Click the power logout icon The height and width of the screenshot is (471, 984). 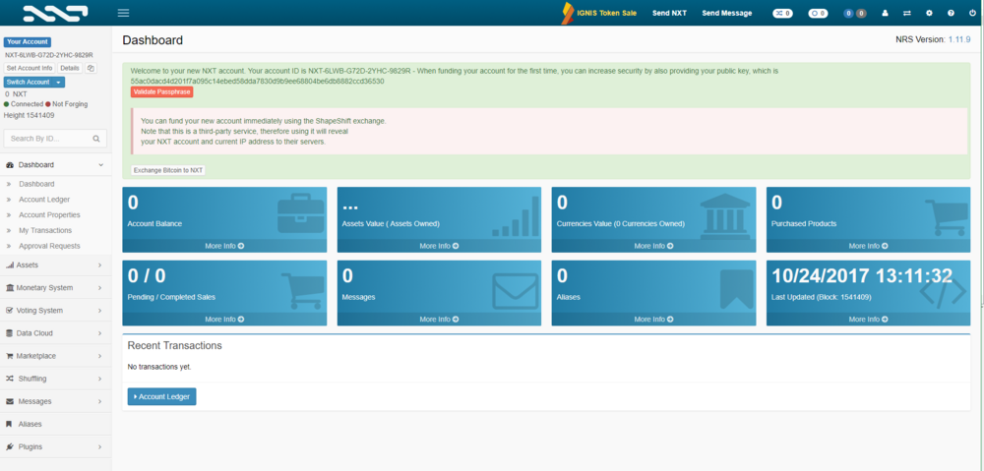(972, 13)
